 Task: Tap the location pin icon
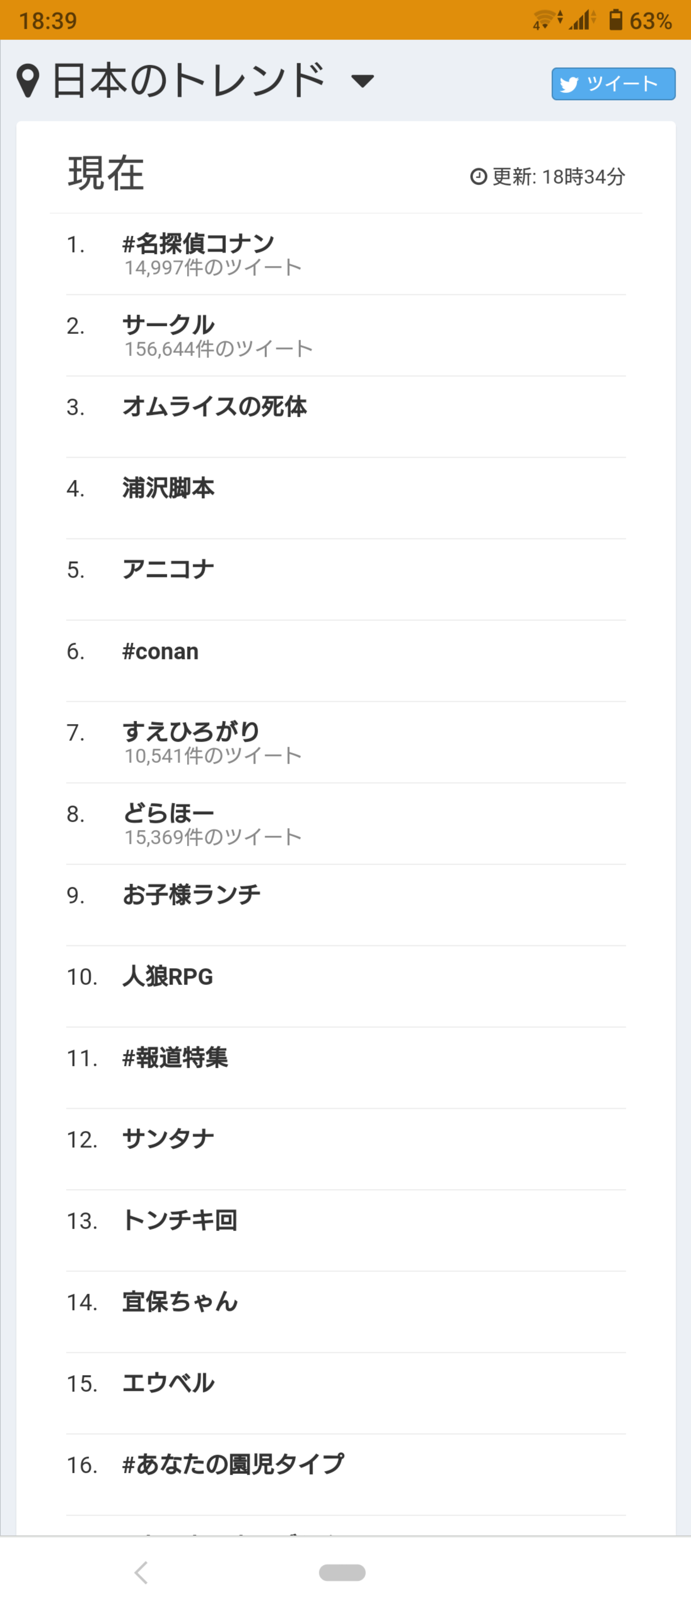pyautogui.click(x=28, y=82)
